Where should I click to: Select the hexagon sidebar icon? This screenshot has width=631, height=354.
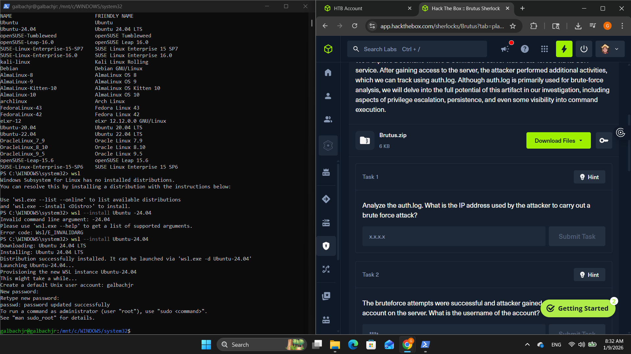tap(328, 145)
